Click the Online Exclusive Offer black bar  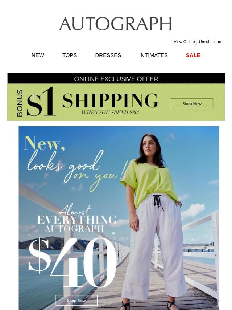[116, 78]
